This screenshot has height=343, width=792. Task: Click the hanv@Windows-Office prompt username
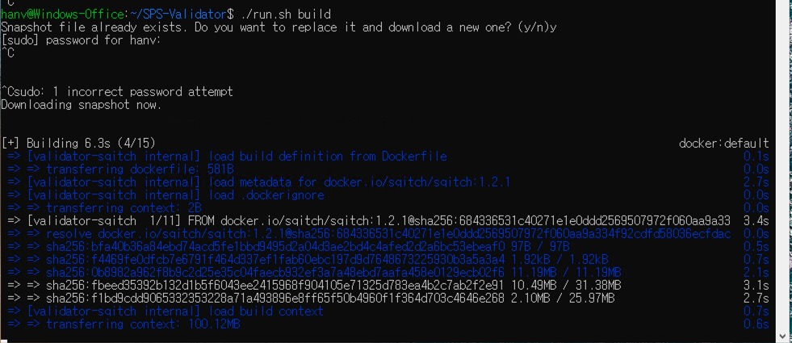63,14
